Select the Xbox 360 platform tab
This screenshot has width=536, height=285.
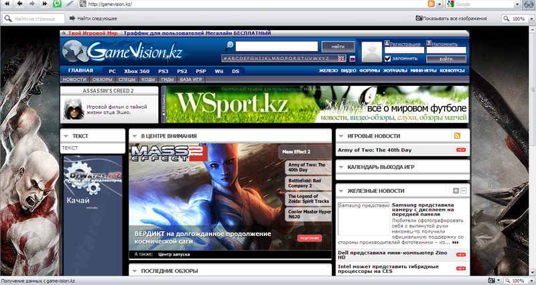[137, 71]
